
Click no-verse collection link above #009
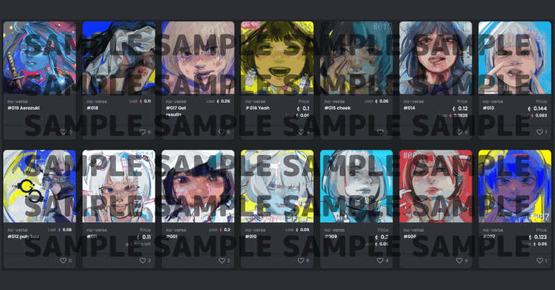tap(334, 230)
